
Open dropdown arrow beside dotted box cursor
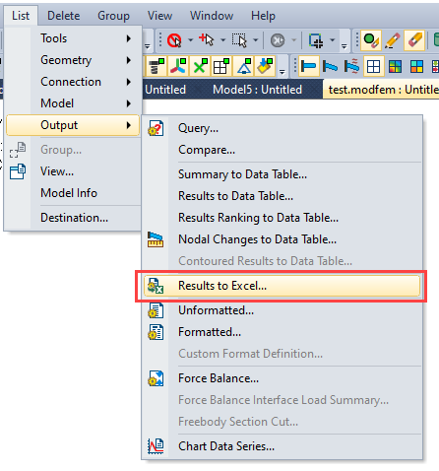[255, 40]
